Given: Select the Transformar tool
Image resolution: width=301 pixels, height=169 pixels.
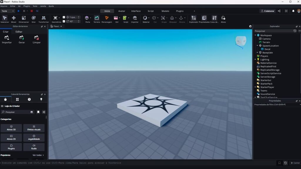Looking at the screenshot, I should click(44, 19).
